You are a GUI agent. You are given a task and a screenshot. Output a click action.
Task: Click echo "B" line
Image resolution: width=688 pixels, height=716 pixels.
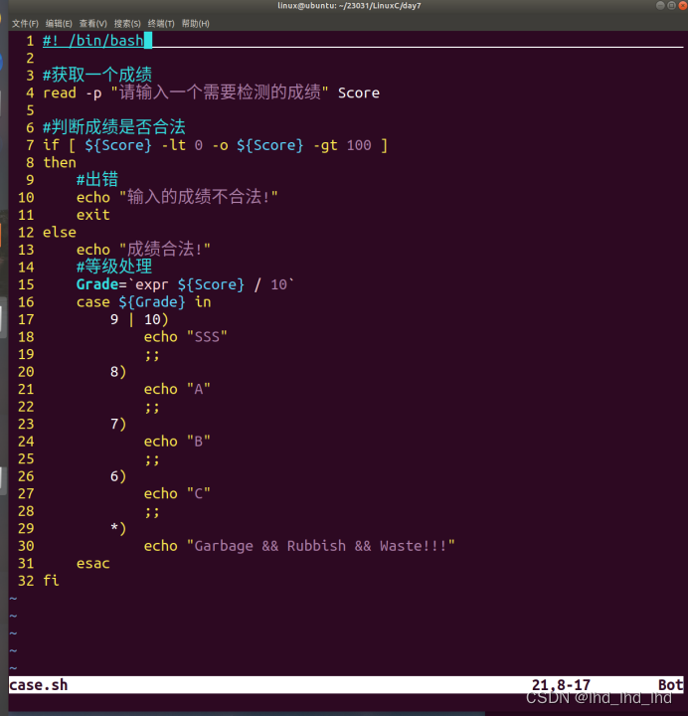(x=177, y=442)
